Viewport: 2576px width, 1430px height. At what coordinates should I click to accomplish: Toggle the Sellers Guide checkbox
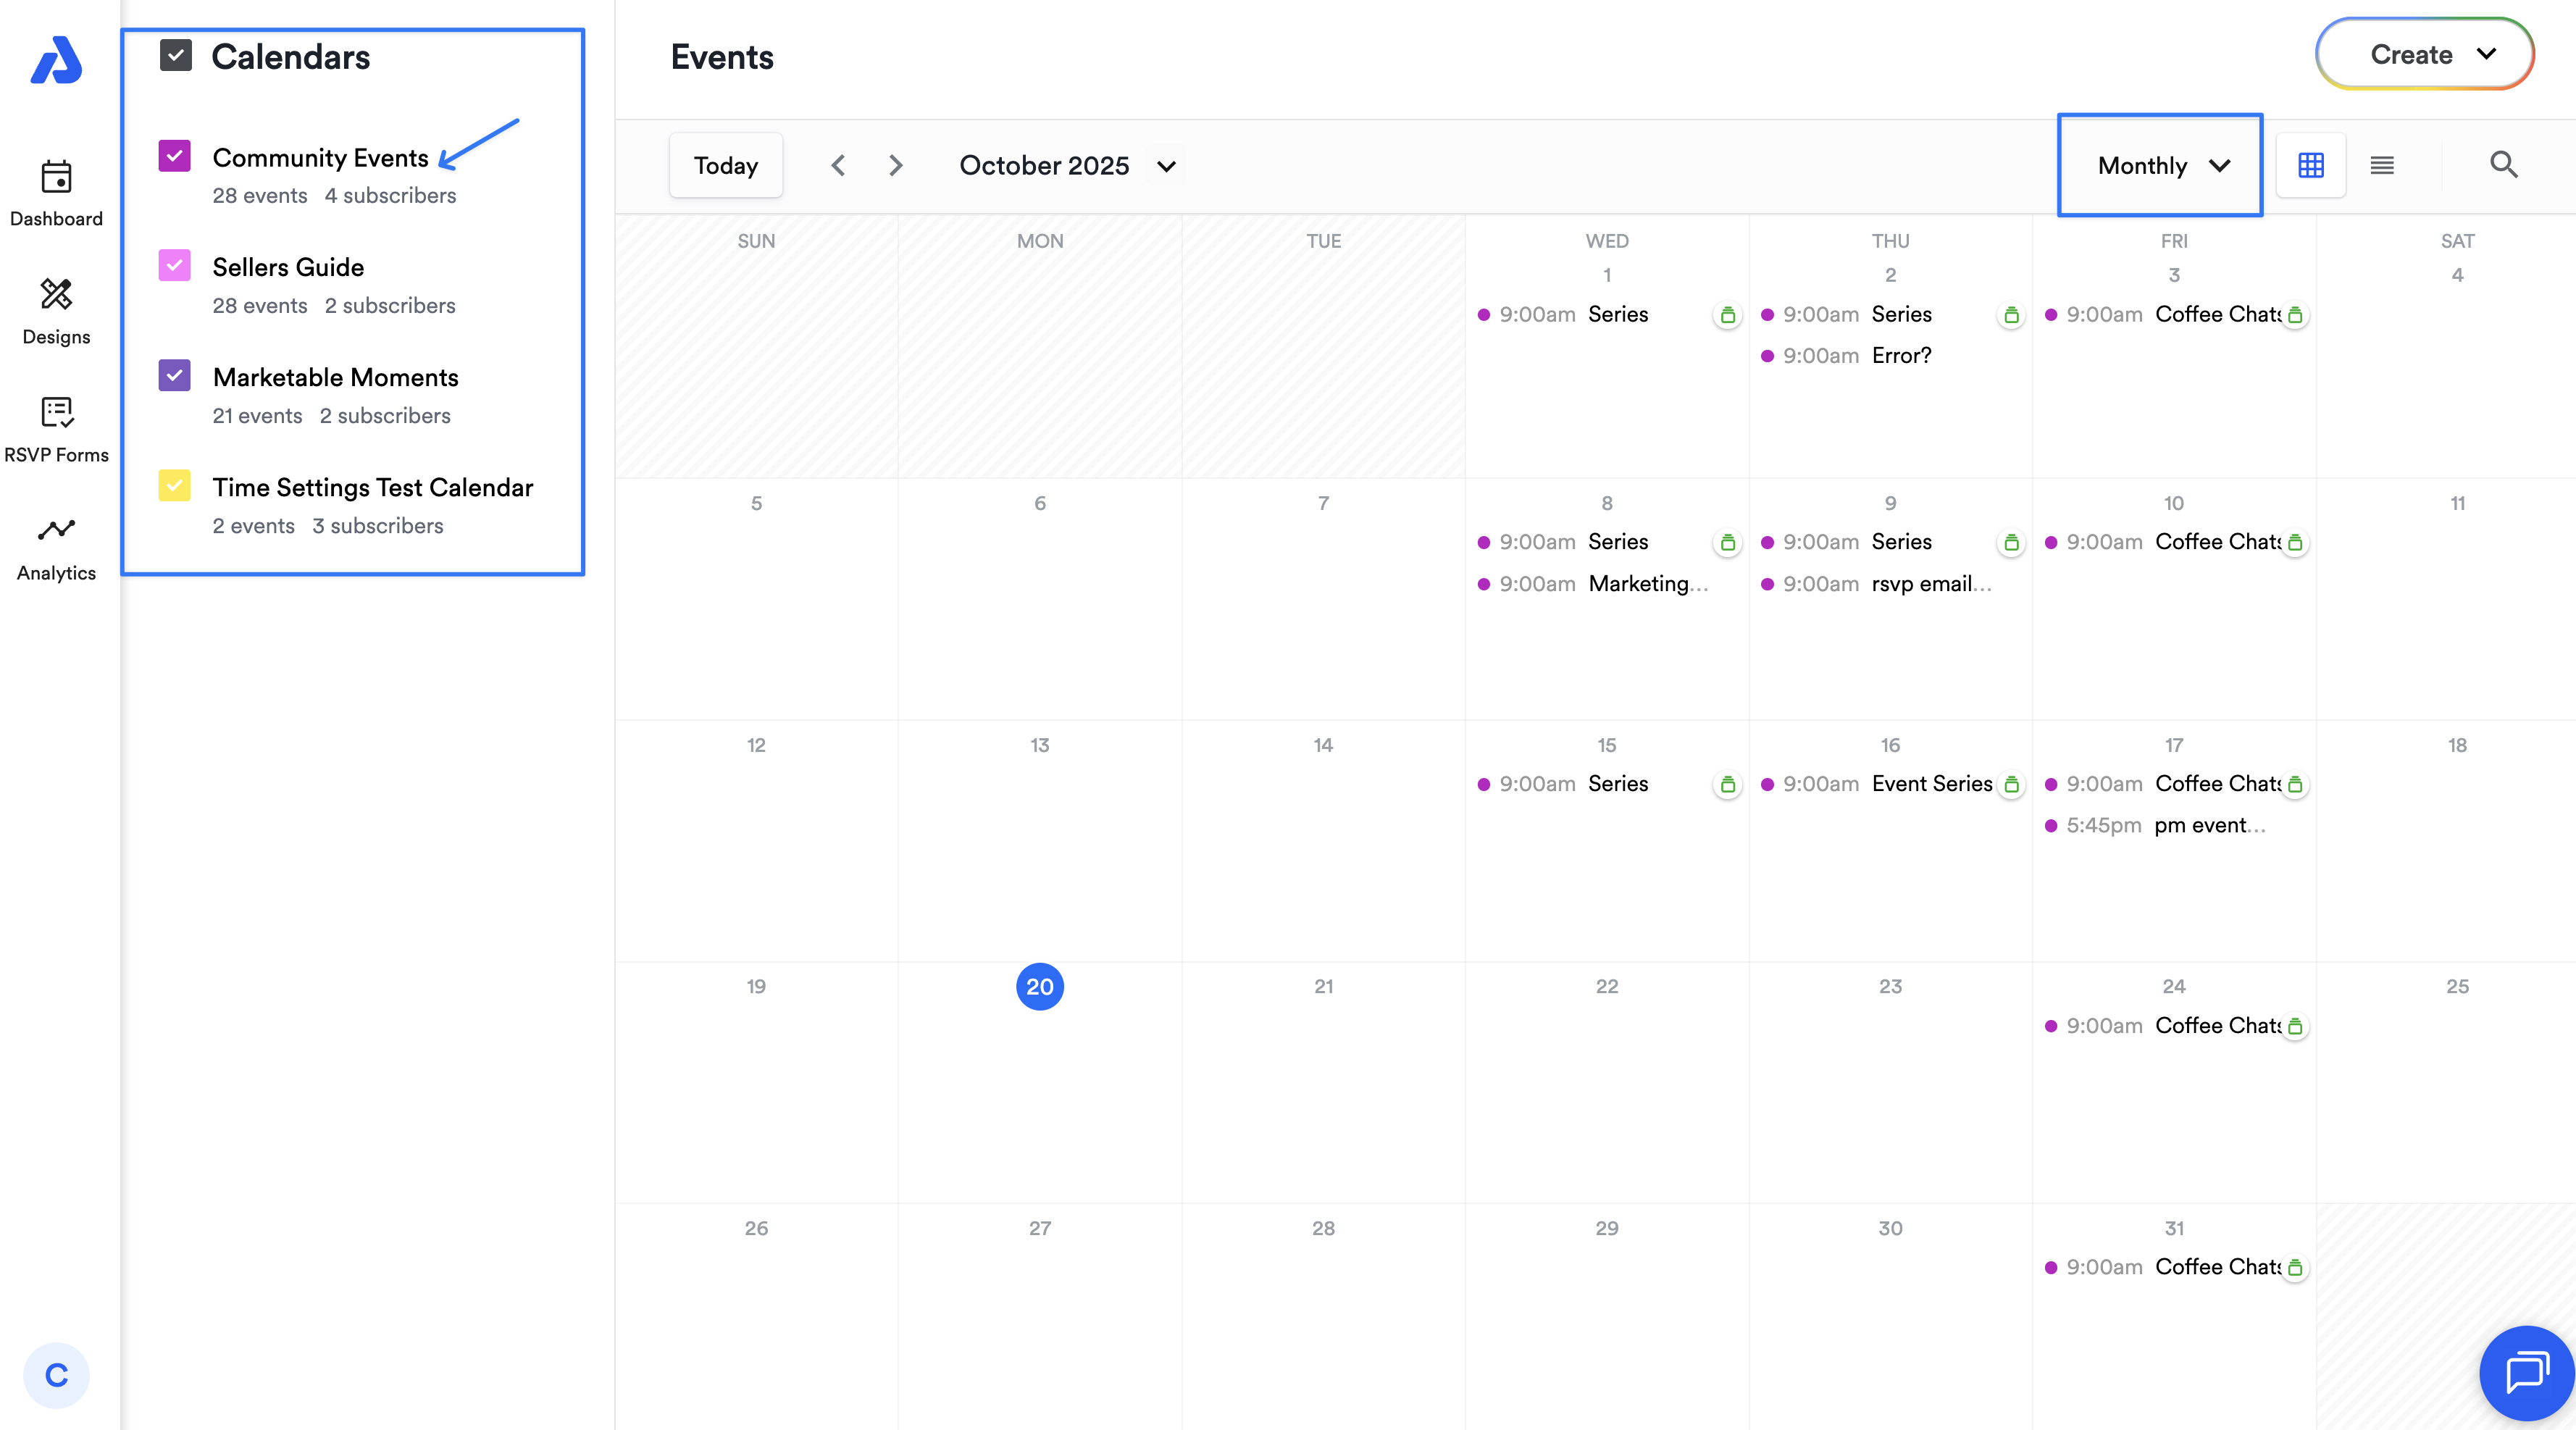click(x=175, y=266)
